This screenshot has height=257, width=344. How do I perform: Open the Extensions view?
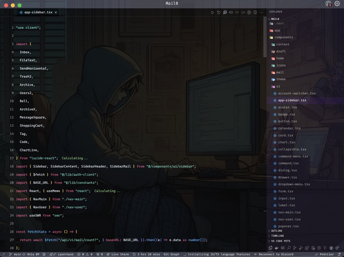(307, 248)
